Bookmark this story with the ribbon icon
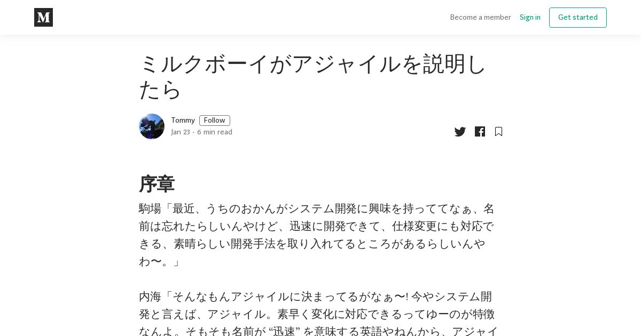This screenshot has width=641, height=336. 498,132
